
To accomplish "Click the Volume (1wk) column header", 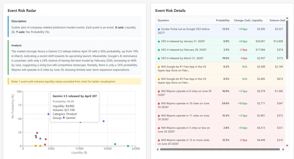I will 277,20.
